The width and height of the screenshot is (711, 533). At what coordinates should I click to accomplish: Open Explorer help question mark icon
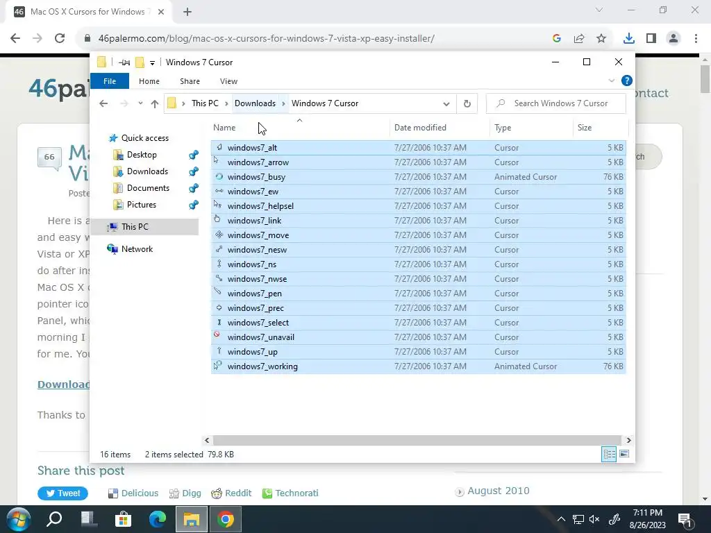click(627, 81)
